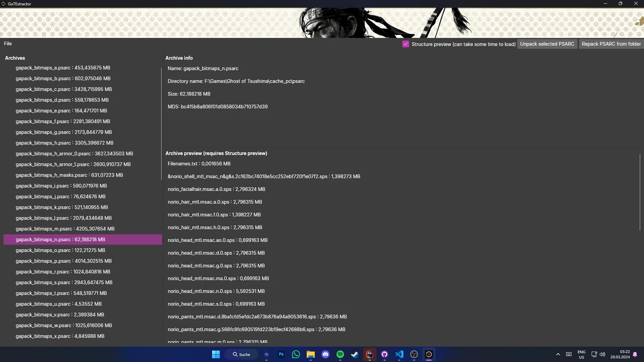
Task: Select gapack_bitmaps_p.psarc archive
Action: (x=83, y=261)
